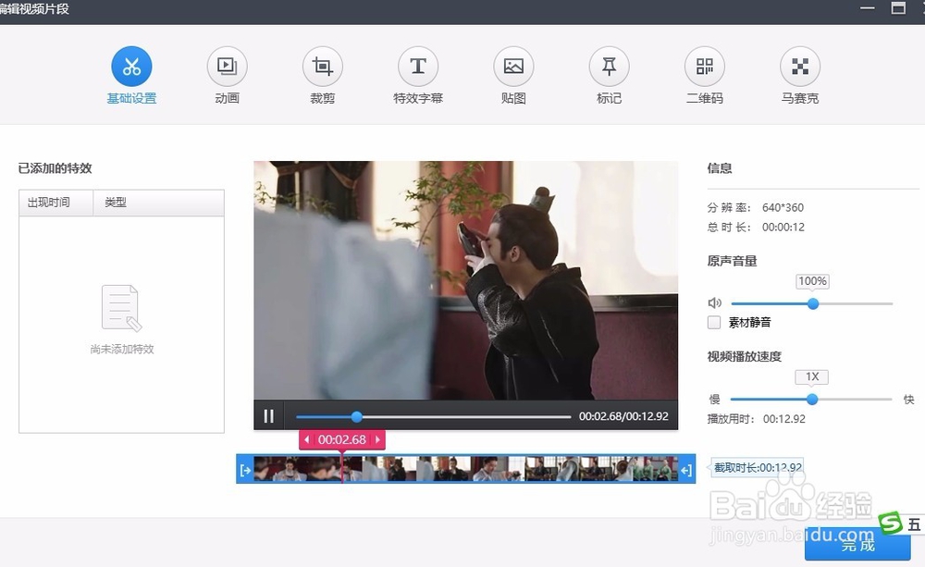Click the left trim bracket on the timeline
This screenshot has height=567, width=925.
click(244, 470)
